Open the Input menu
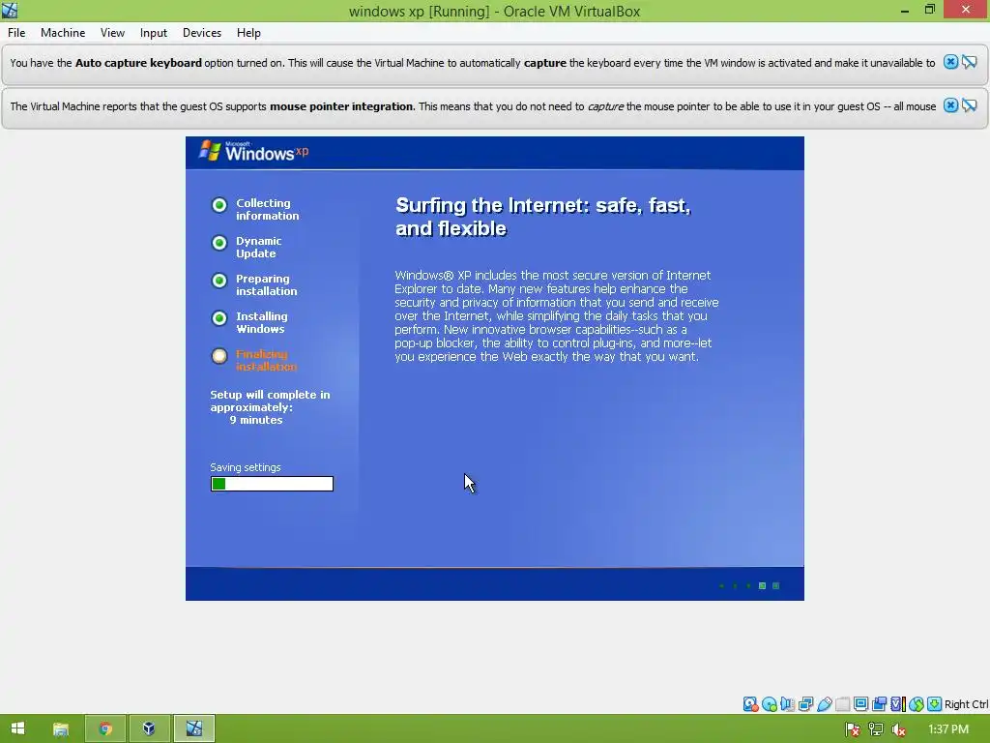This screenshot has height=743, width=990. pos(154,33)
